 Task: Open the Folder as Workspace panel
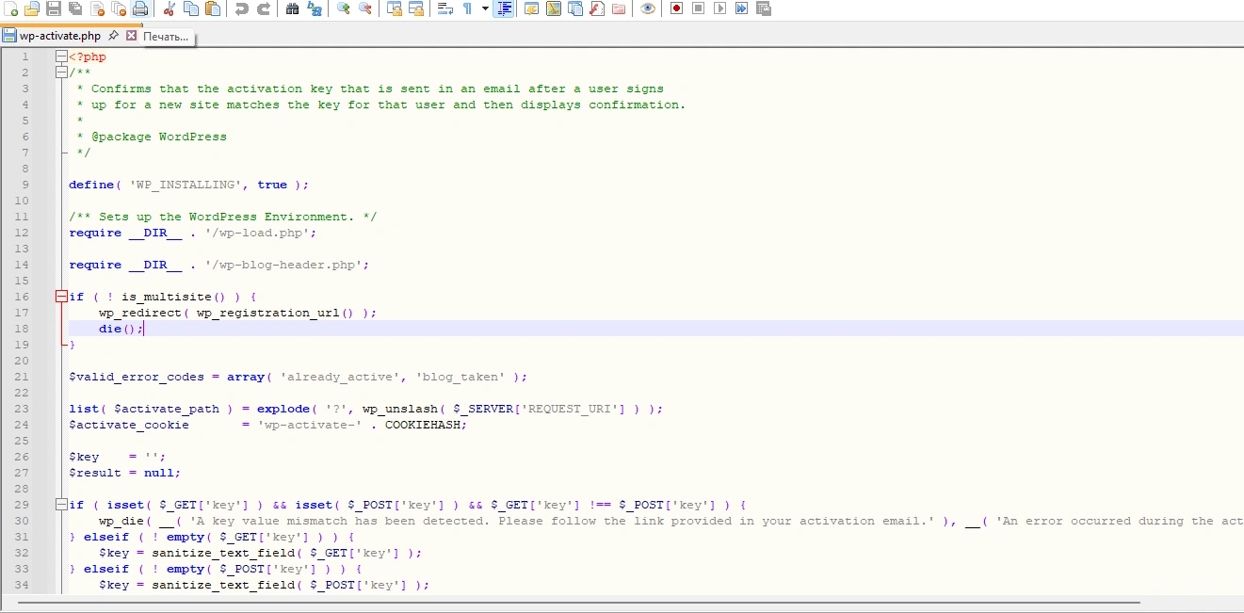(619, 8)
